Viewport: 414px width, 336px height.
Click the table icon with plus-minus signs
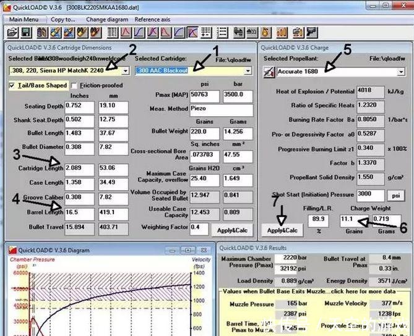206,32
